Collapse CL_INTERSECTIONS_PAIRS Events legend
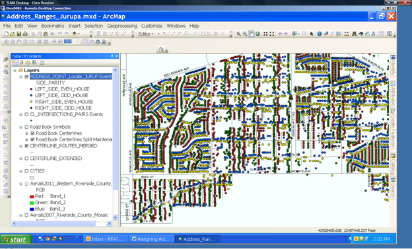The height and width of the screenshot is (249, 412). click(20, 114)
